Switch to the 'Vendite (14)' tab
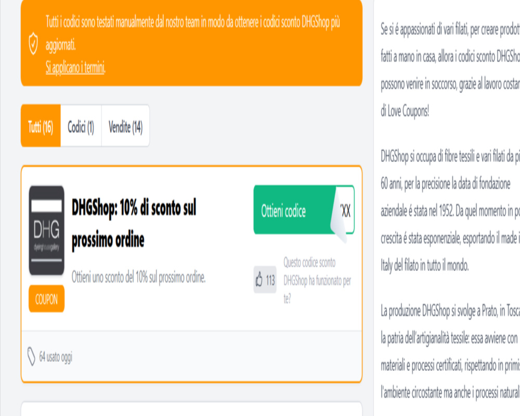The width and height of the screenshot is (520, 416). point(125,126)
